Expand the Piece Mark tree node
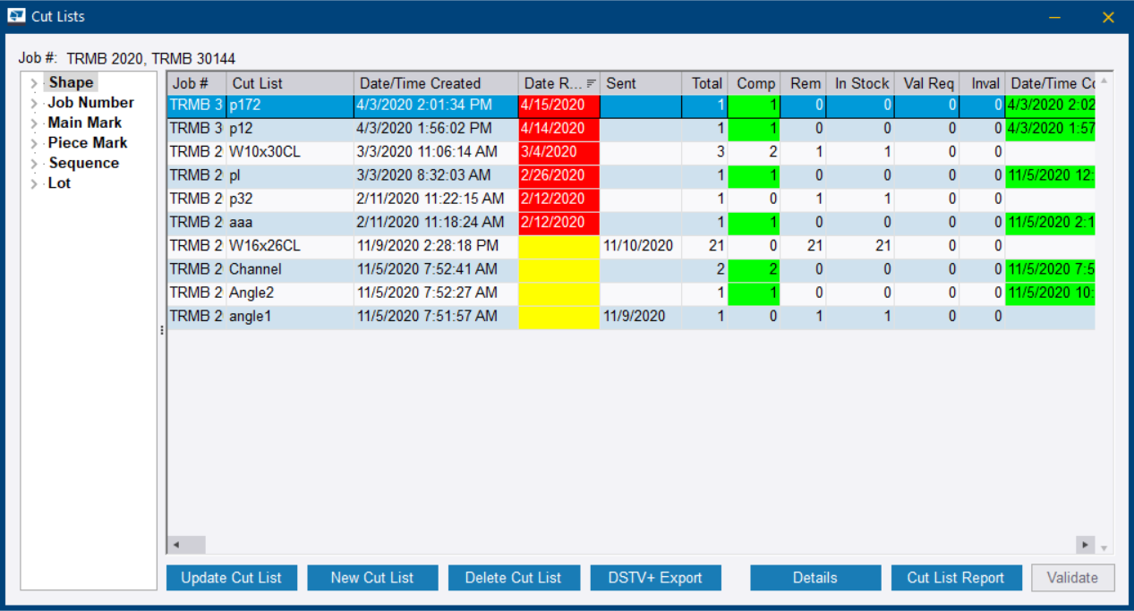The width and height of the screenshot is (1134, 611). (34, 142)
